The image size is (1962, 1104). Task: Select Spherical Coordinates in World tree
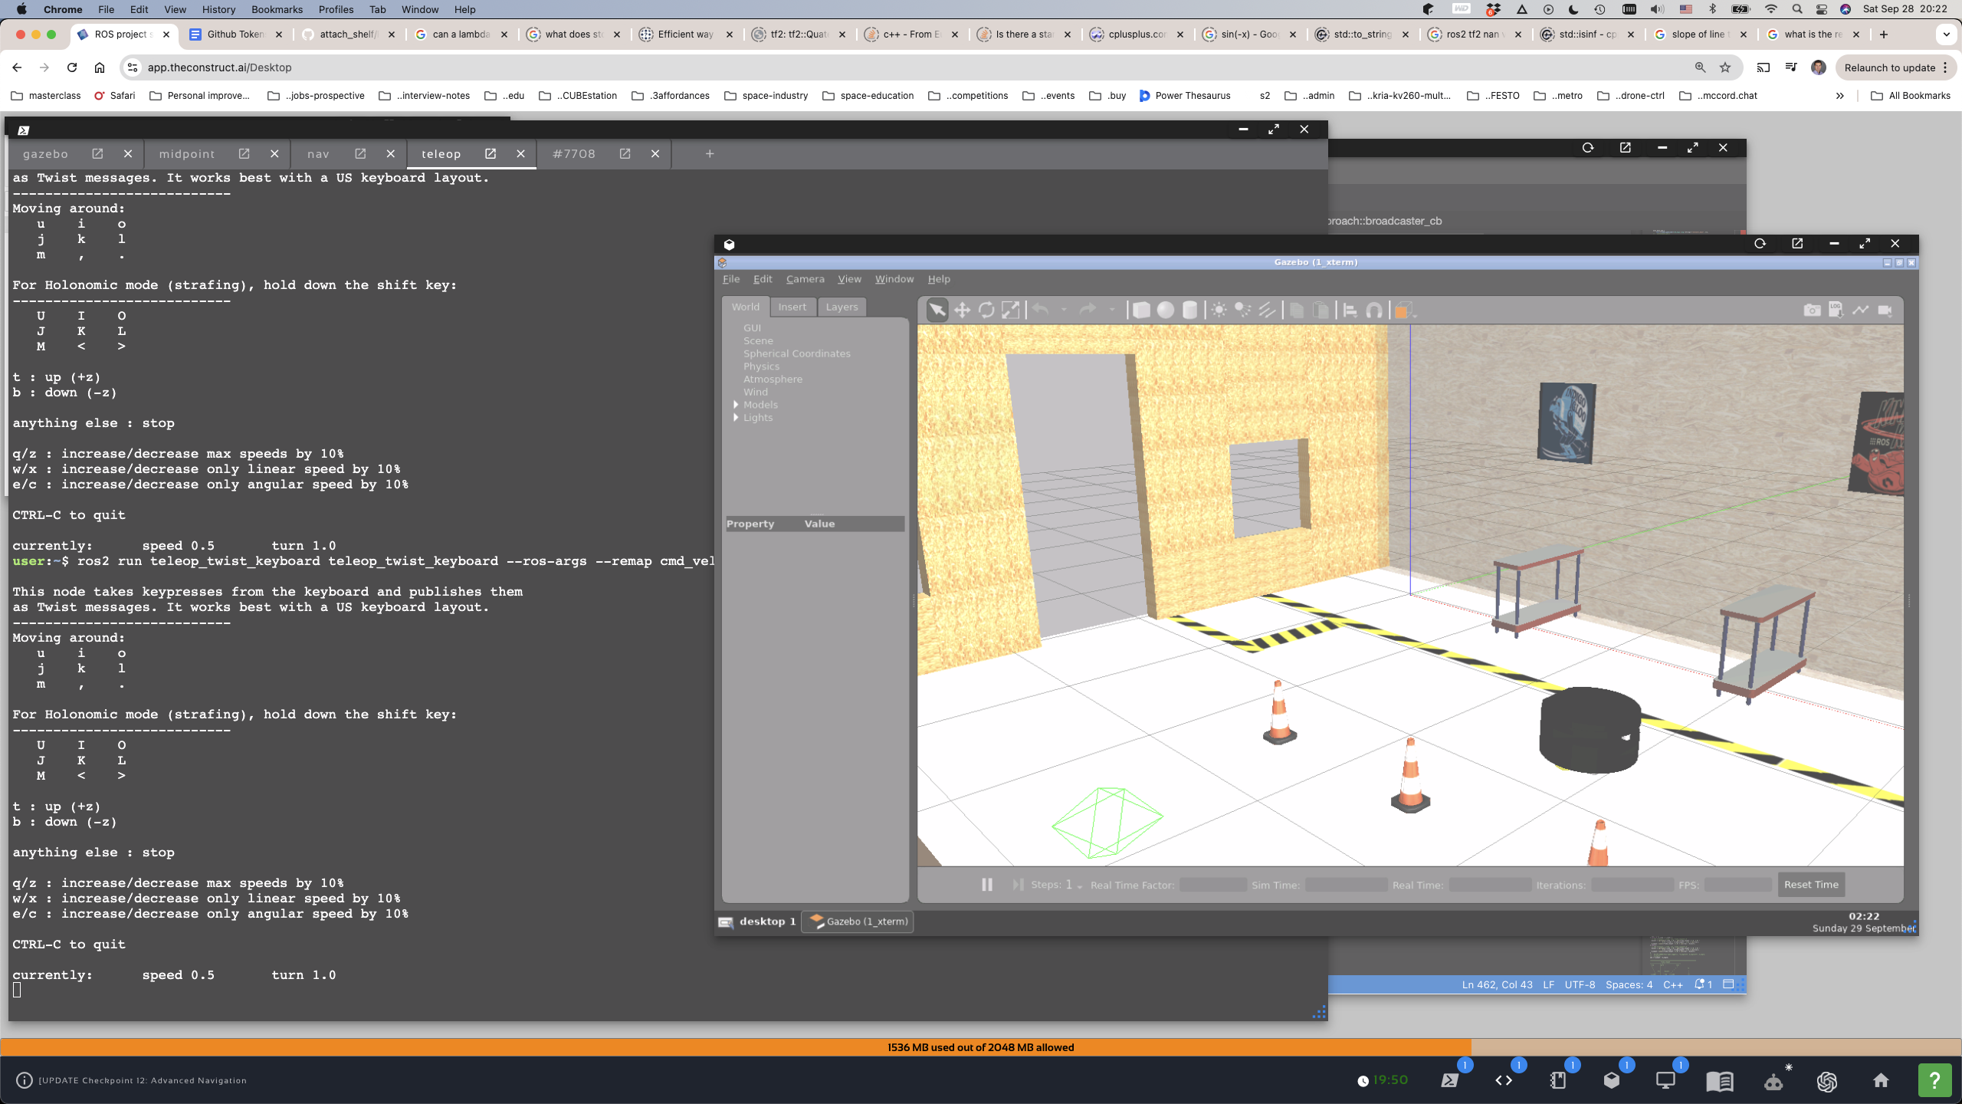coord(796,353)
